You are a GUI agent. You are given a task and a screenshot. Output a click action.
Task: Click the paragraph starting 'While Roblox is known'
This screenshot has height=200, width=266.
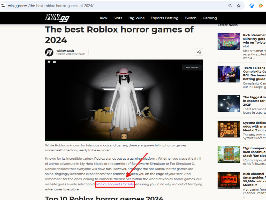tap(116, 148)
